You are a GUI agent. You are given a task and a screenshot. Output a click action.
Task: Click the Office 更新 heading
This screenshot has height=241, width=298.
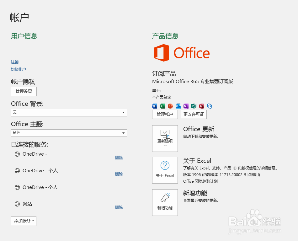coord(199,129)
